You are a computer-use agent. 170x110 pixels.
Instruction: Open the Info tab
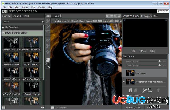[x=155, y=16]
